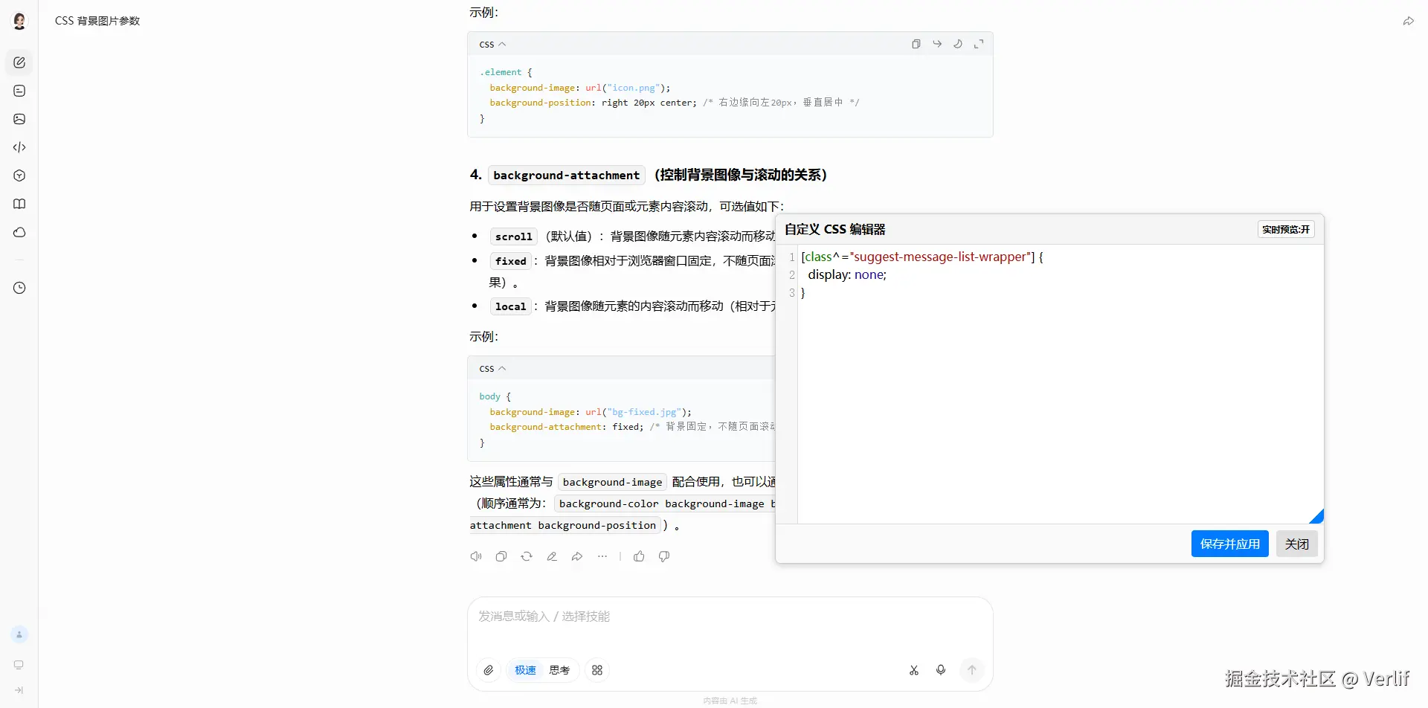
Task: Copy the first CSS code snippet
Action: coord(916,44)
